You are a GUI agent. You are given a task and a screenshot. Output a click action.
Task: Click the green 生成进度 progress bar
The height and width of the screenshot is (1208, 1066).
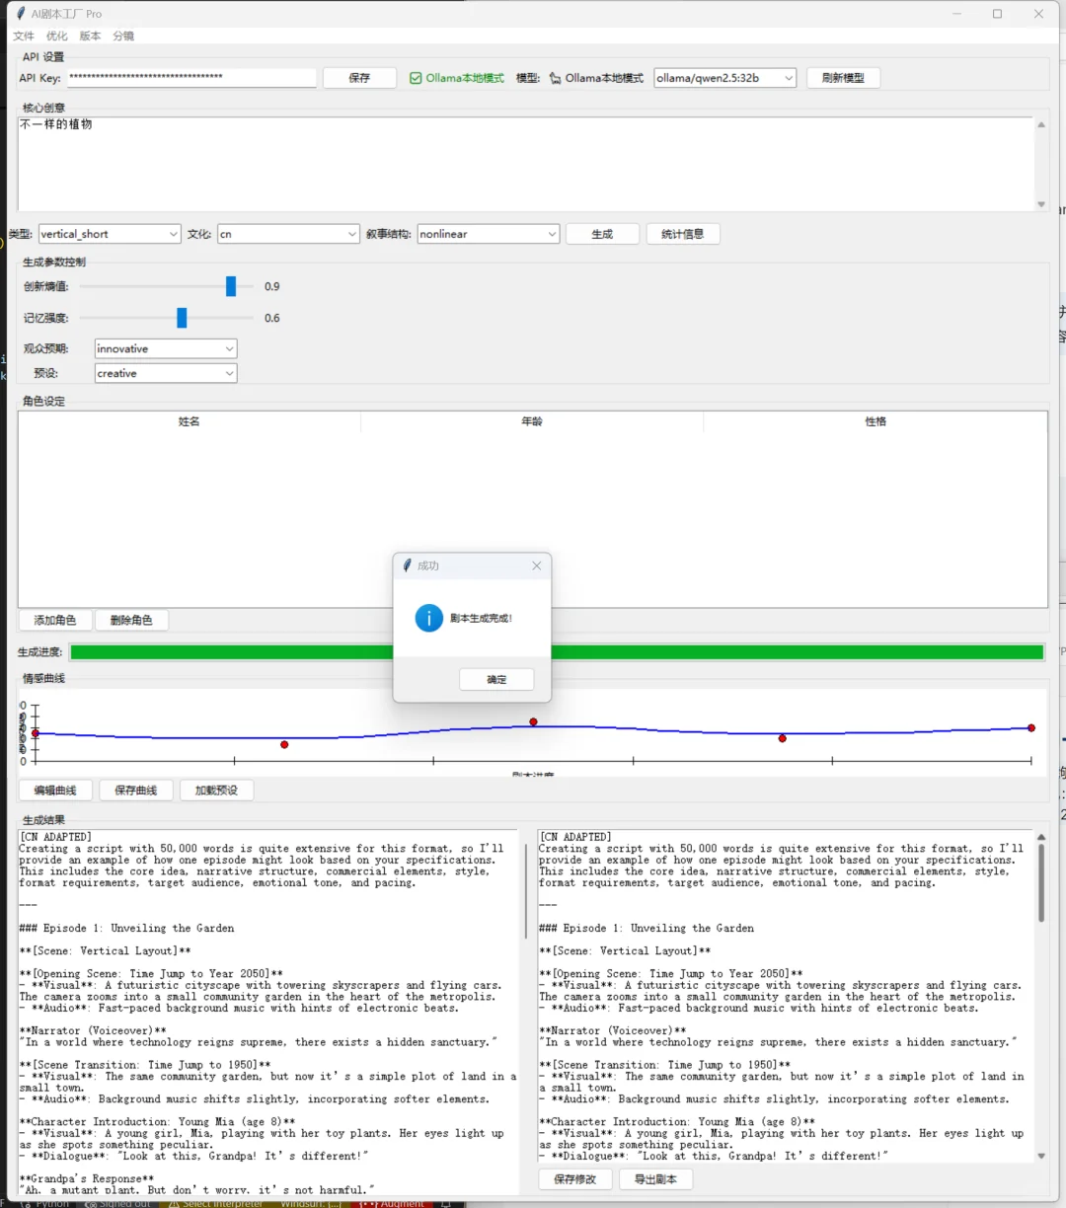(557, 651)
